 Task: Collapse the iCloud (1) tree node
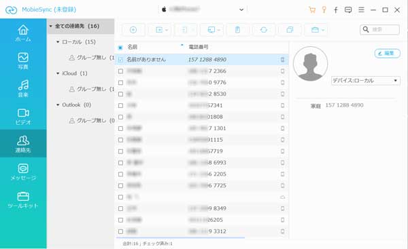(x=58, y=73)
